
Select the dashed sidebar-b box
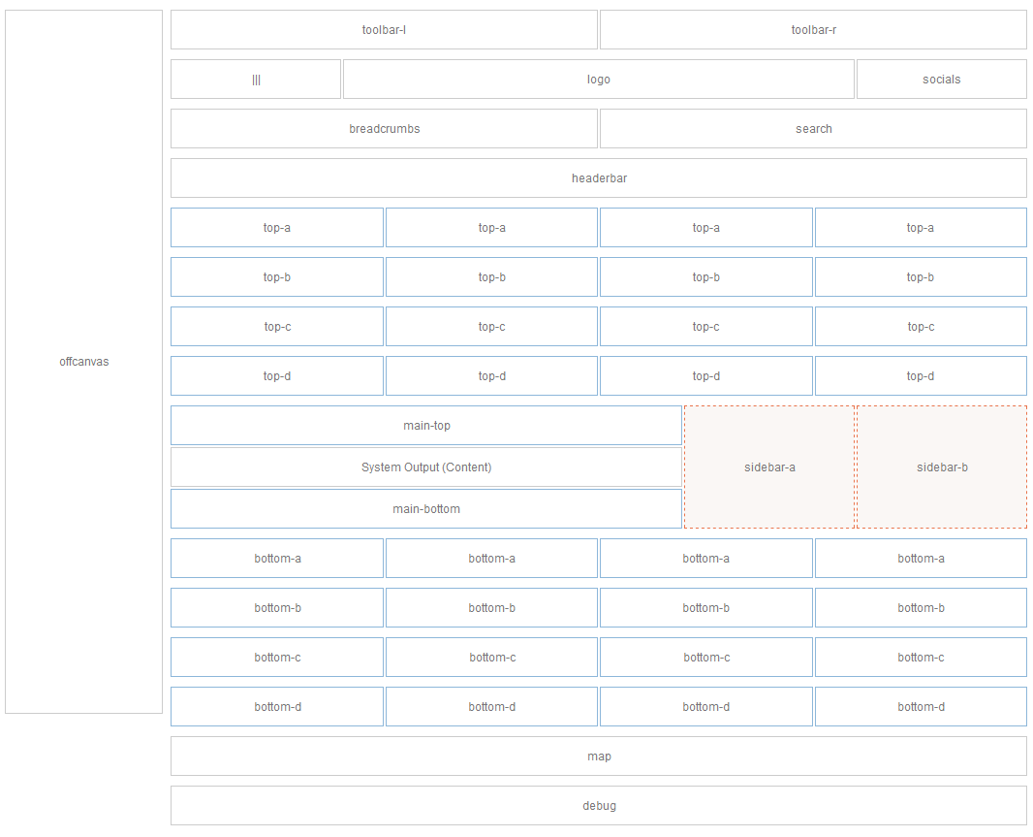[x=942, y=467]
